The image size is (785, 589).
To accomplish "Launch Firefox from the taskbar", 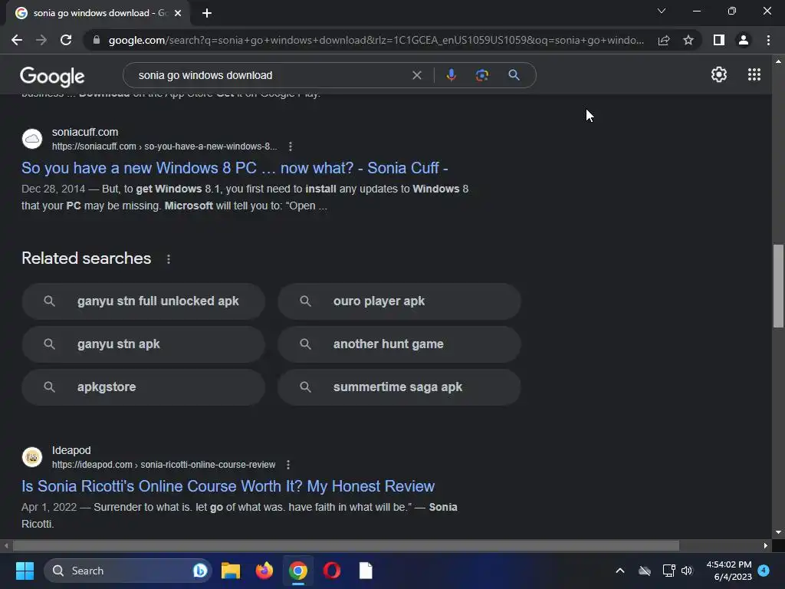I will [264, 571].
